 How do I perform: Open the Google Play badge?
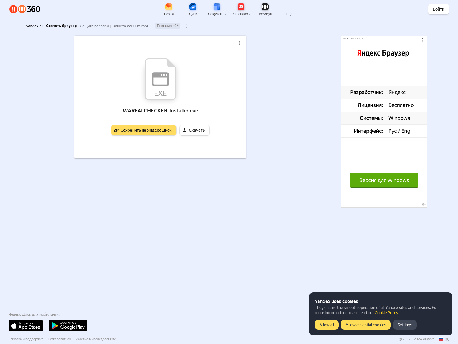coord(68,326)
